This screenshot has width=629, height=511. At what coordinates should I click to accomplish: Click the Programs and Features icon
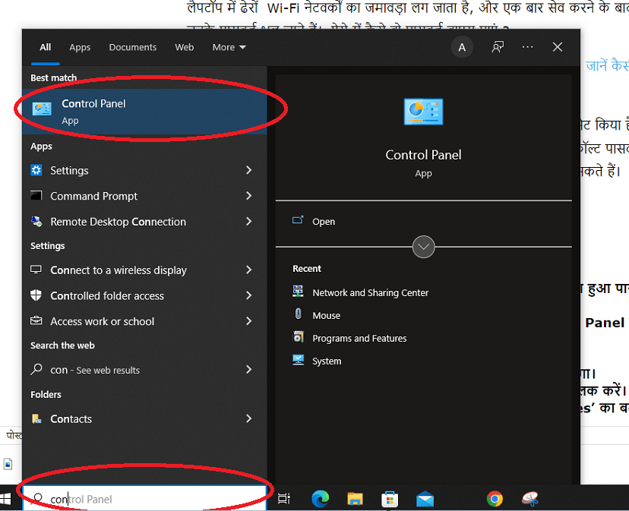298,336
